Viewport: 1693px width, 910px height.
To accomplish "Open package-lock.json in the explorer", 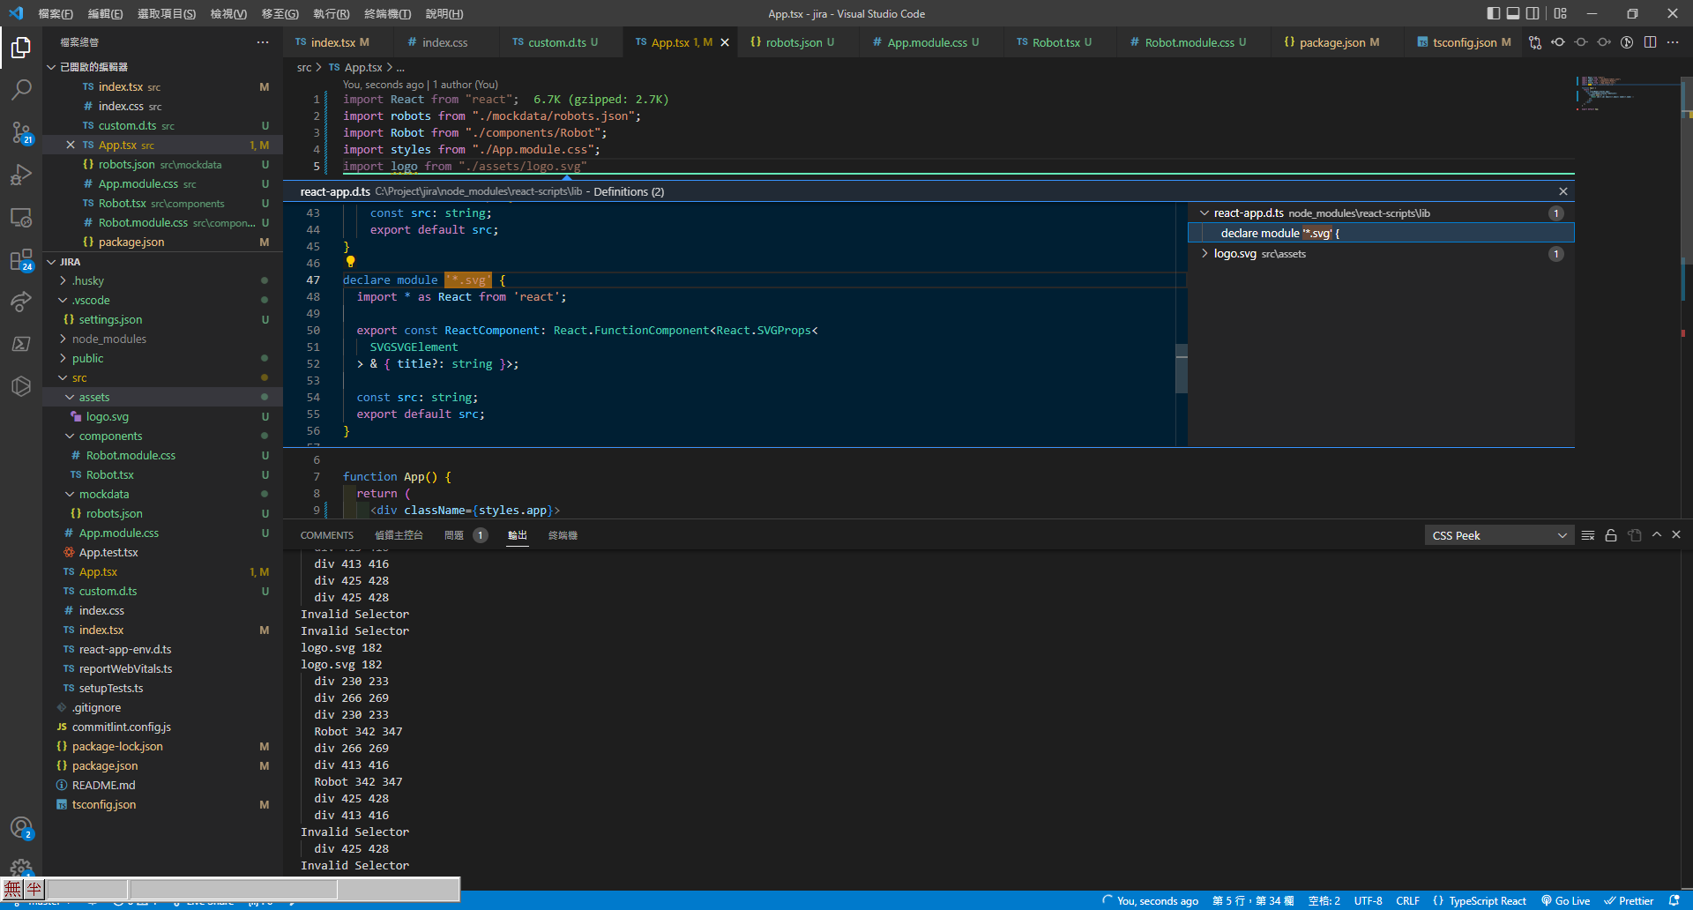I will [117, 747].
